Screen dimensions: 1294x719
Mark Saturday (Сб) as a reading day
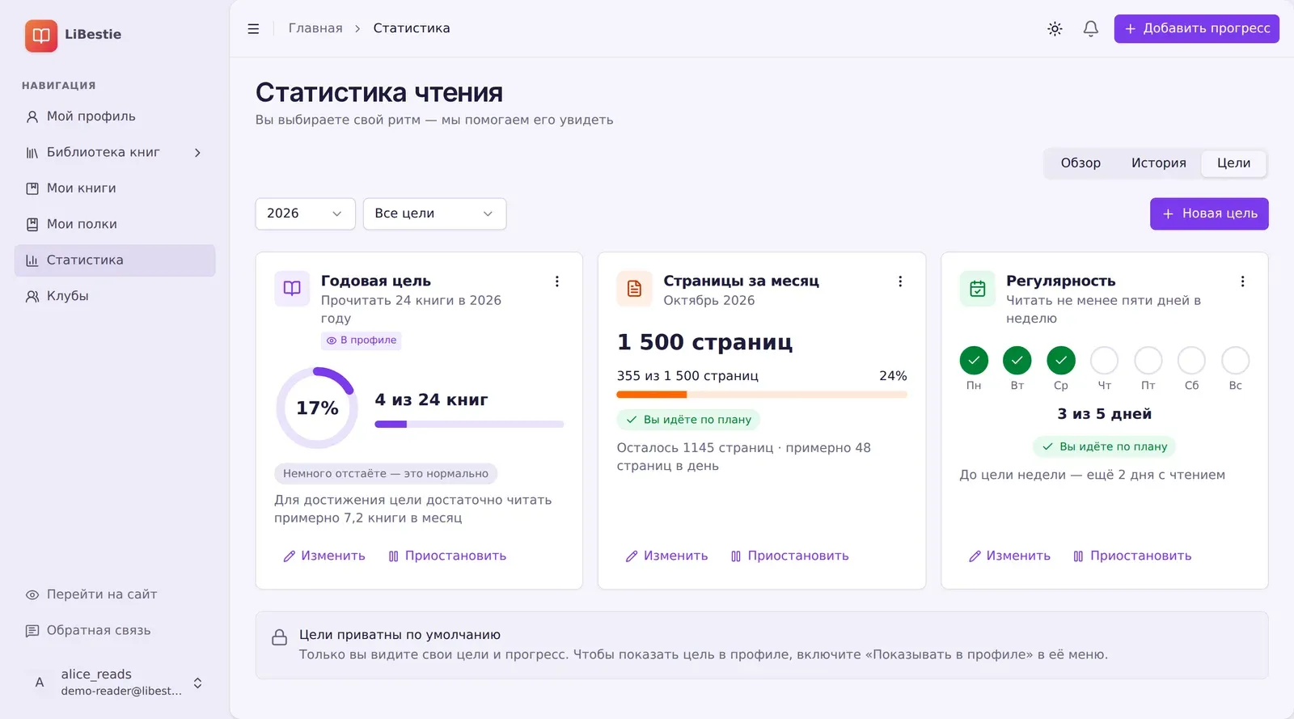click(1192, 361)
